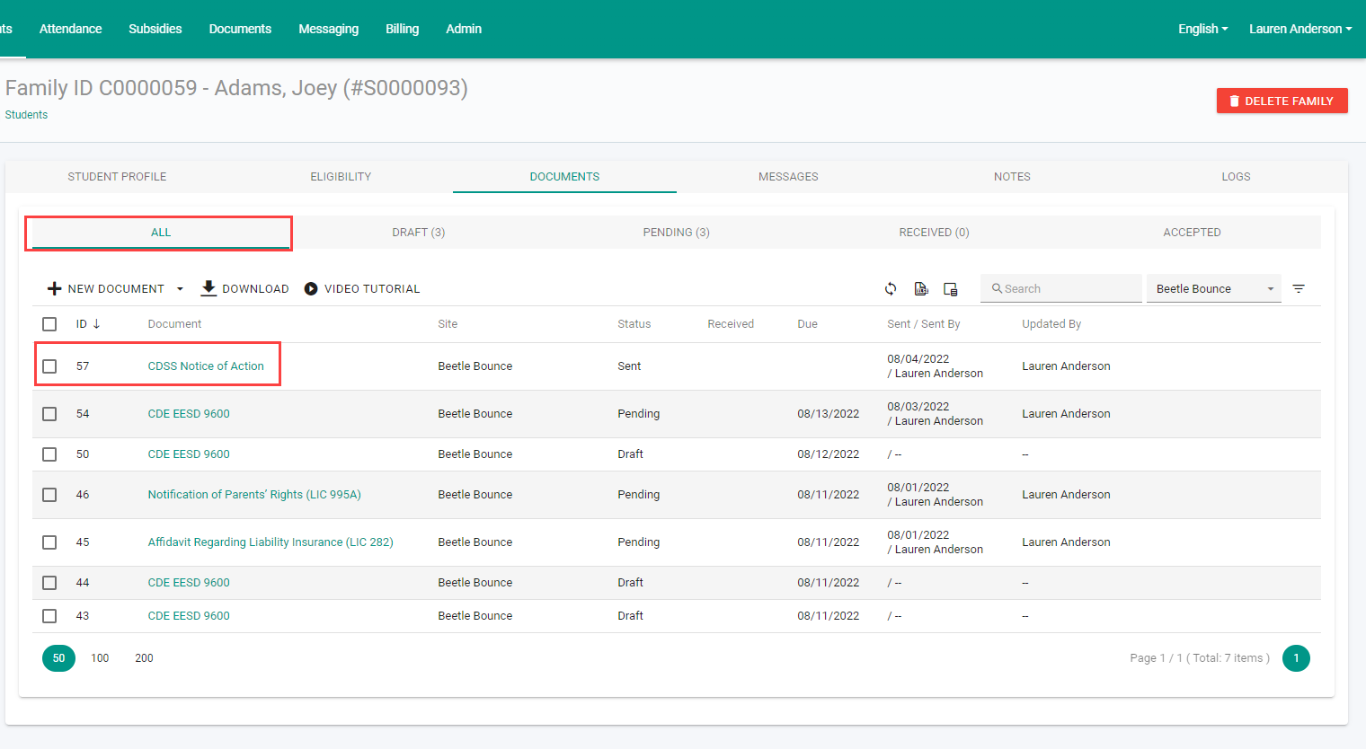Sort by ID column arrow
This screenshot has height=749, width=1366.
[96, 323]
